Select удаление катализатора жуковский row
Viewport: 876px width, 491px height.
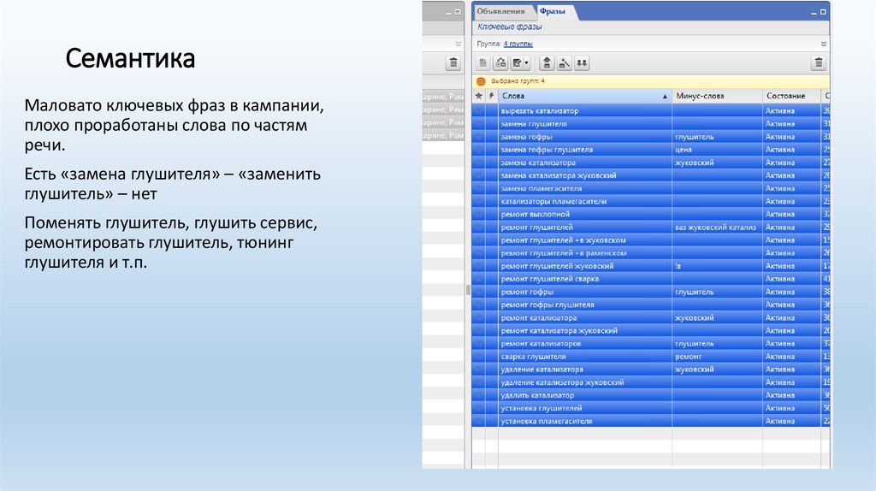651,382
